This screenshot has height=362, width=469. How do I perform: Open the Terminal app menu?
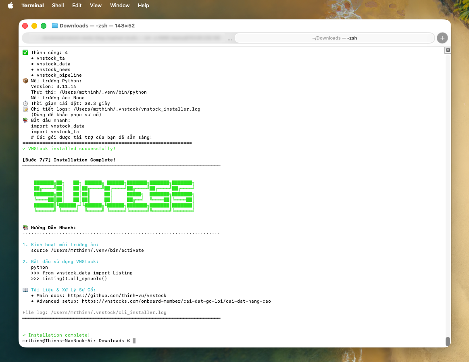(x=33, y=5)
